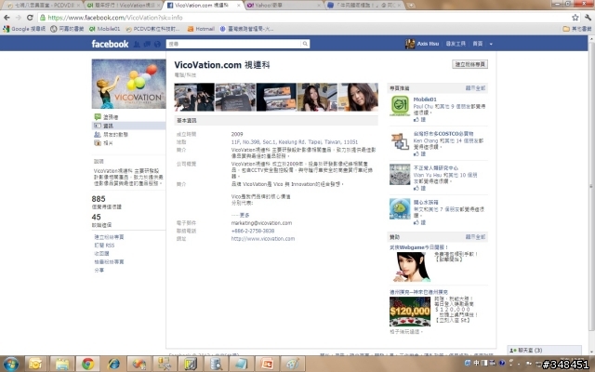Screen dimensions: 595x372
Task: Open the first photo strip thumbnail
Action: [x=194, y=97]
